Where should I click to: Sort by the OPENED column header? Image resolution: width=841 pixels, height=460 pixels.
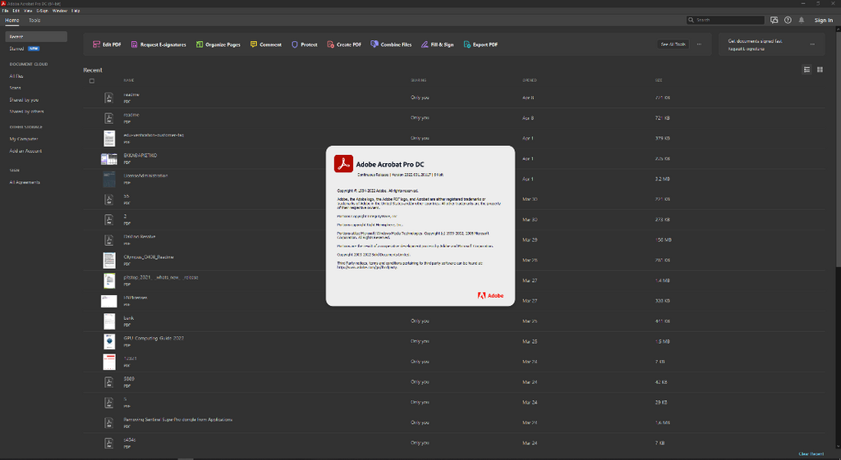point(530,80)
